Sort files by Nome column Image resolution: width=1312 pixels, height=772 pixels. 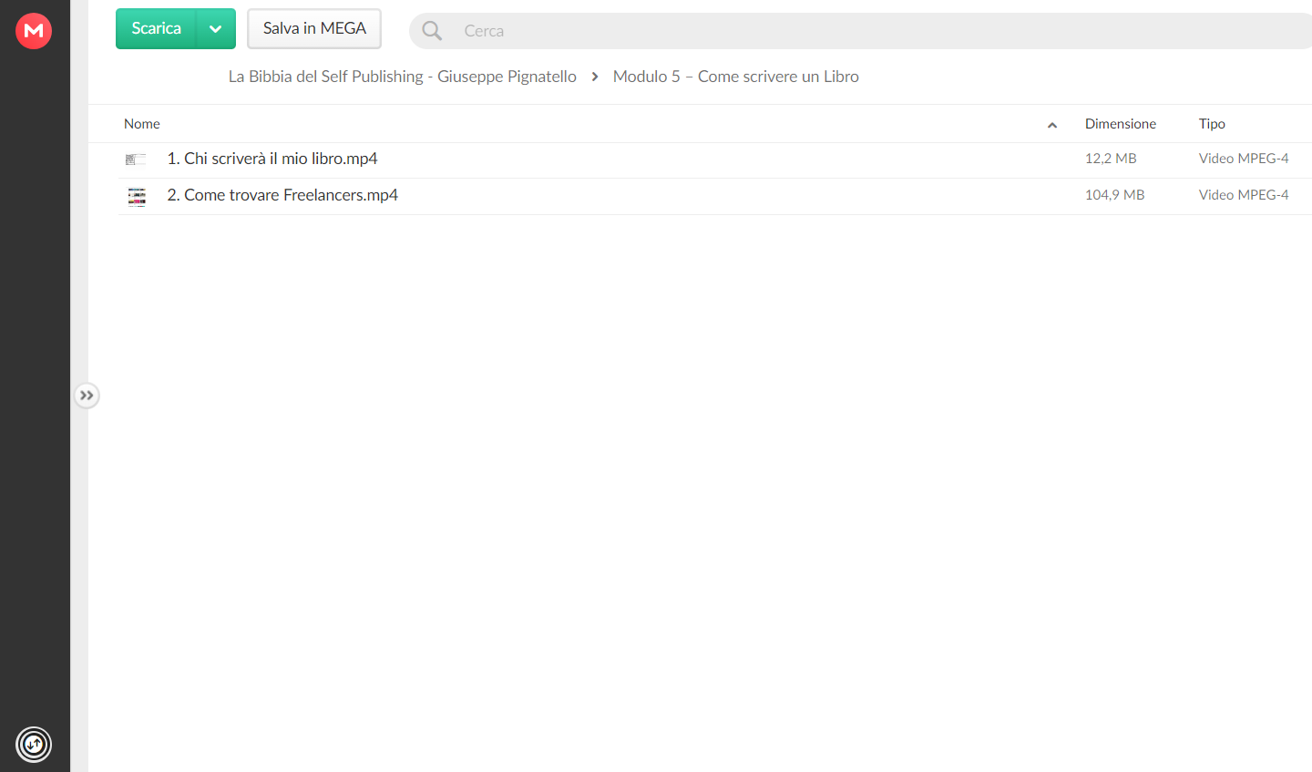[x=142, y=124]
